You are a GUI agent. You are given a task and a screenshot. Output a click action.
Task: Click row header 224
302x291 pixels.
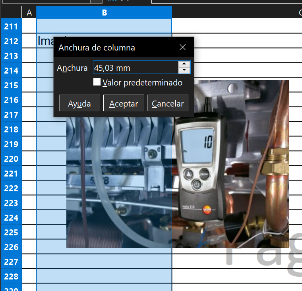(x=11, y=218)
